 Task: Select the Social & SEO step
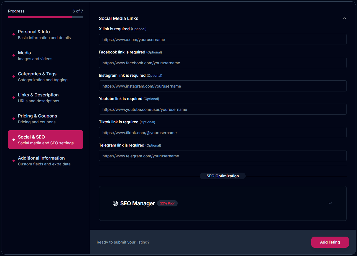45,140
